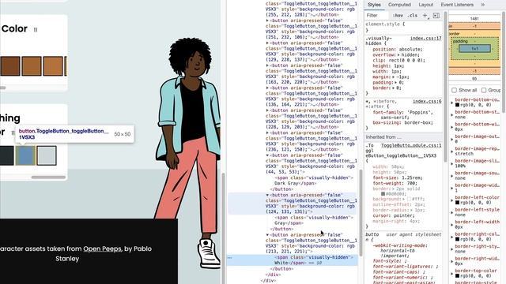Collapse the button with rgb(124, 131, 131)
Image resolution: width=506 pixels, height=284 pixels.
pyautogui.click(x=267, y=195)
